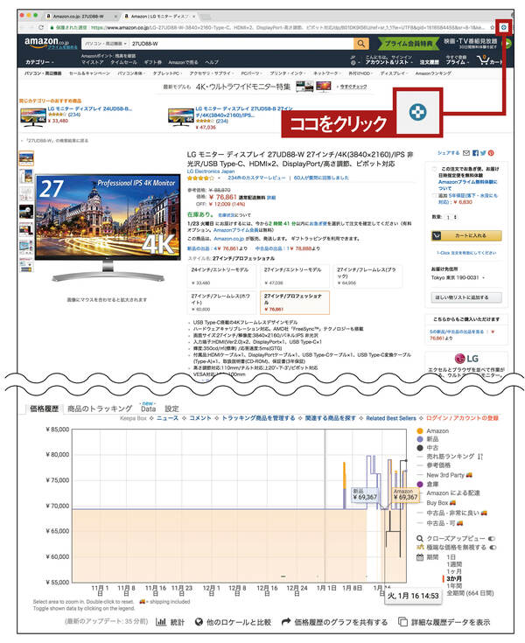525x643 pixels.
Task: Click LG Electronics Japan brand link
Action: (x=211, y=171)
